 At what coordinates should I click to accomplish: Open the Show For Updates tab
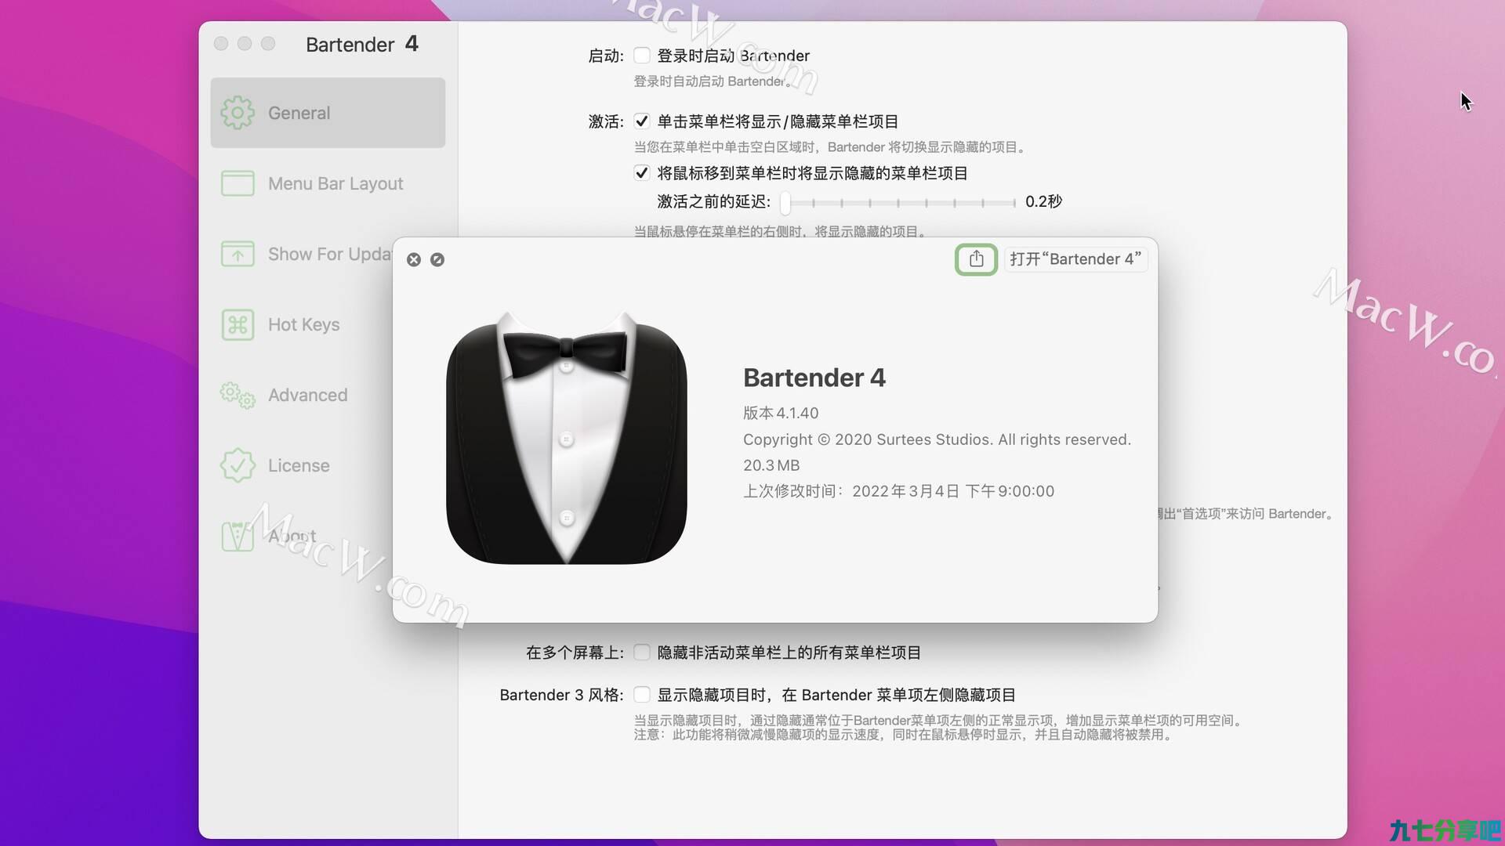click(302, 254)
